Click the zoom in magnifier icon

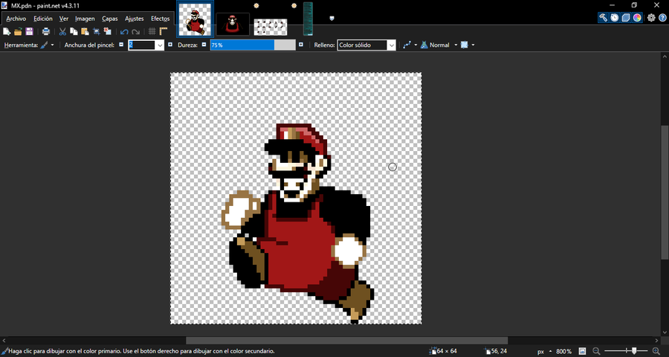[656, 351]
